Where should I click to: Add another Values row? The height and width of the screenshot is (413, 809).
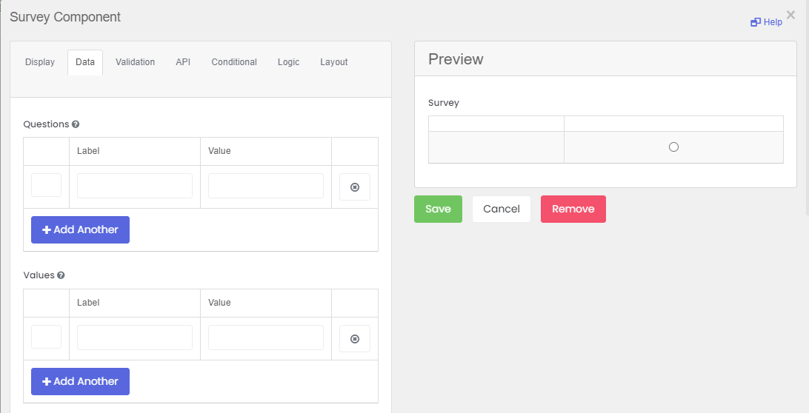[x=81, y=382]
